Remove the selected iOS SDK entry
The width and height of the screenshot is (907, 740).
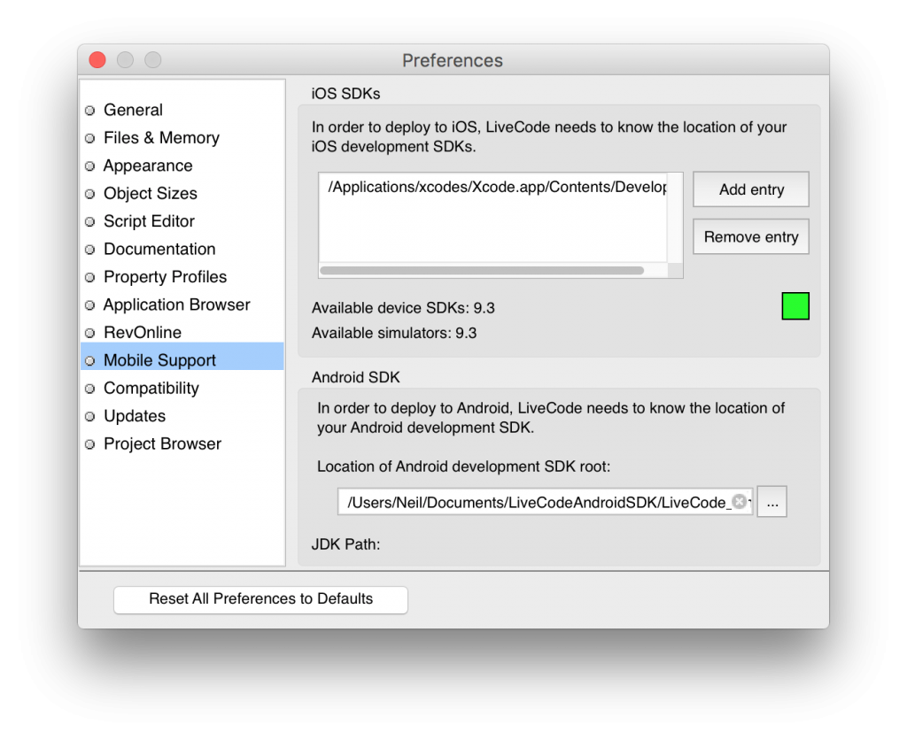(x=750, y=236)
